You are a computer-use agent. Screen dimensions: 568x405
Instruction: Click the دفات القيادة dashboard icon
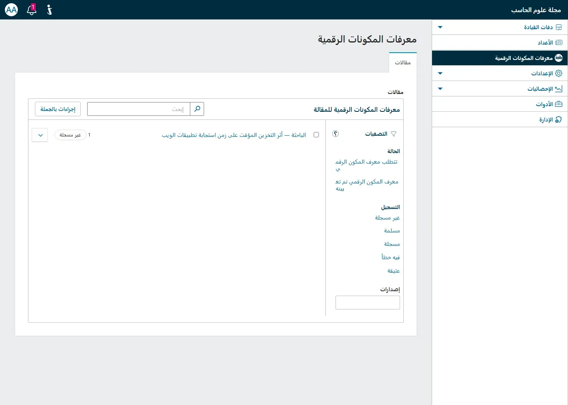click(559, 27)
